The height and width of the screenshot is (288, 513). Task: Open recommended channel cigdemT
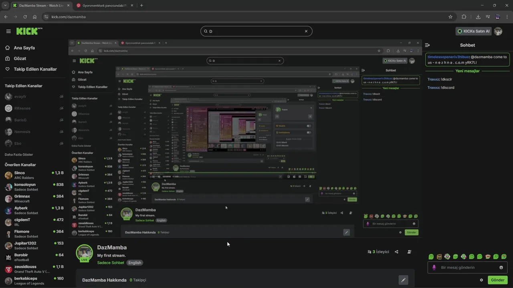[34, 222]
